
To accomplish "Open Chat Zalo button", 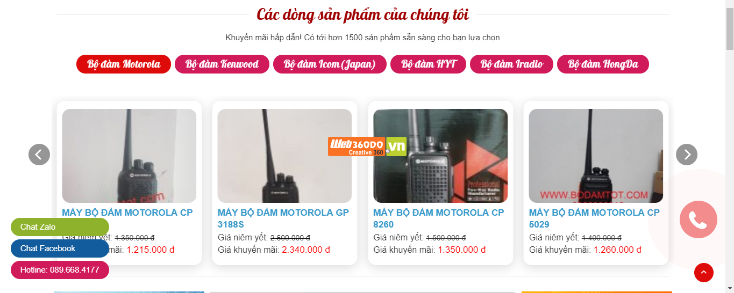I will pos(60,227).
